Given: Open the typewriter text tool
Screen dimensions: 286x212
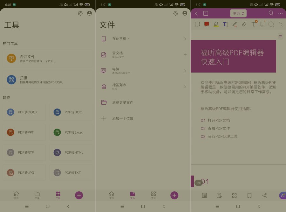Looking at the screenshot, I should click(254, 24).
